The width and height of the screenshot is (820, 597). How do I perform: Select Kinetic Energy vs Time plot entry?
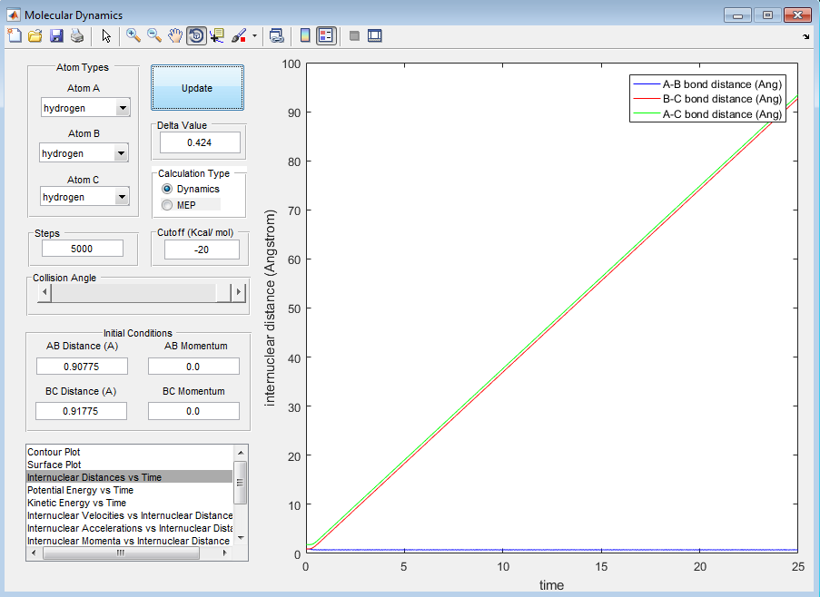click(x=76, y=503)
